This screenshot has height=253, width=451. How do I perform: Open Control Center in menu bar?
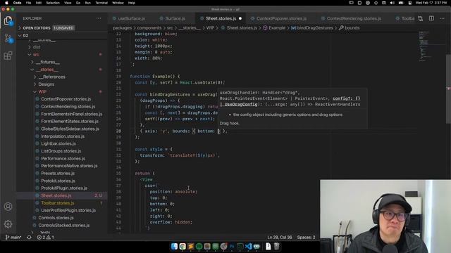(410, 3)
